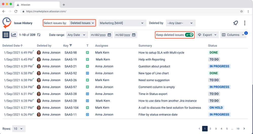Switch to grid table view icon

[x=6, y=35]
